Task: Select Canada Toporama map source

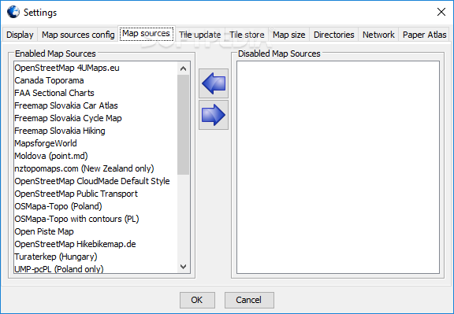Action: [x=95, y=80]
